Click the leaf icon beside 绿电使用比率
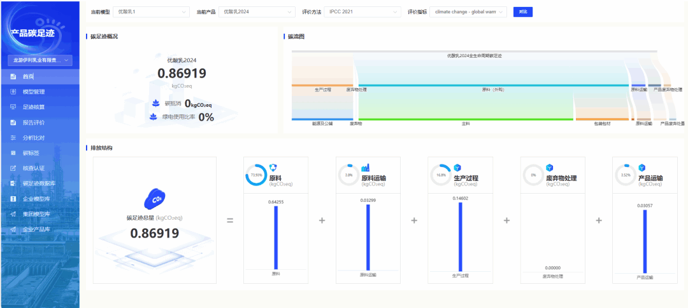Image resolution: width=688 pixels, height=308 pixels. coord(154,117)
